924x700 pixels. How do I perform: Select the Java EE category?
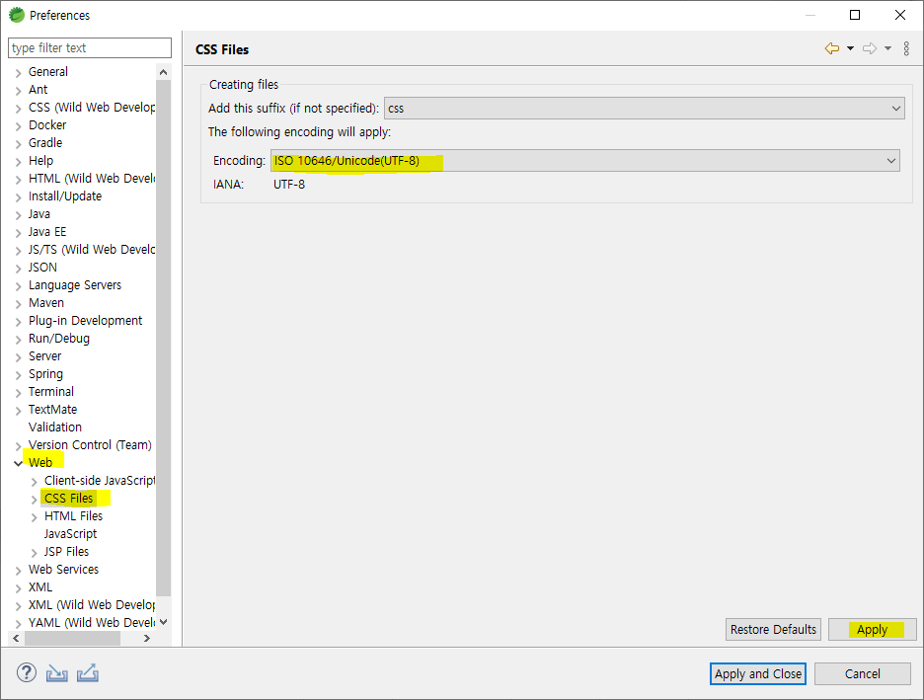point(47,232)
